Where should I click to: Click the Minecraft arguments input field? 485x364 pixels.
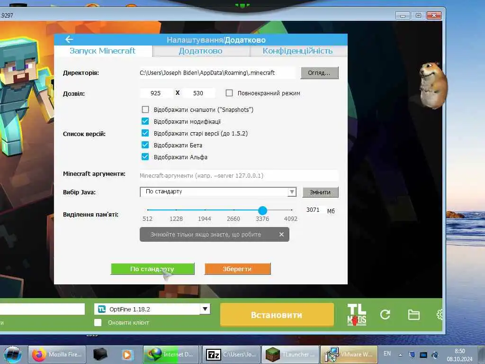[x=239, y=175]
